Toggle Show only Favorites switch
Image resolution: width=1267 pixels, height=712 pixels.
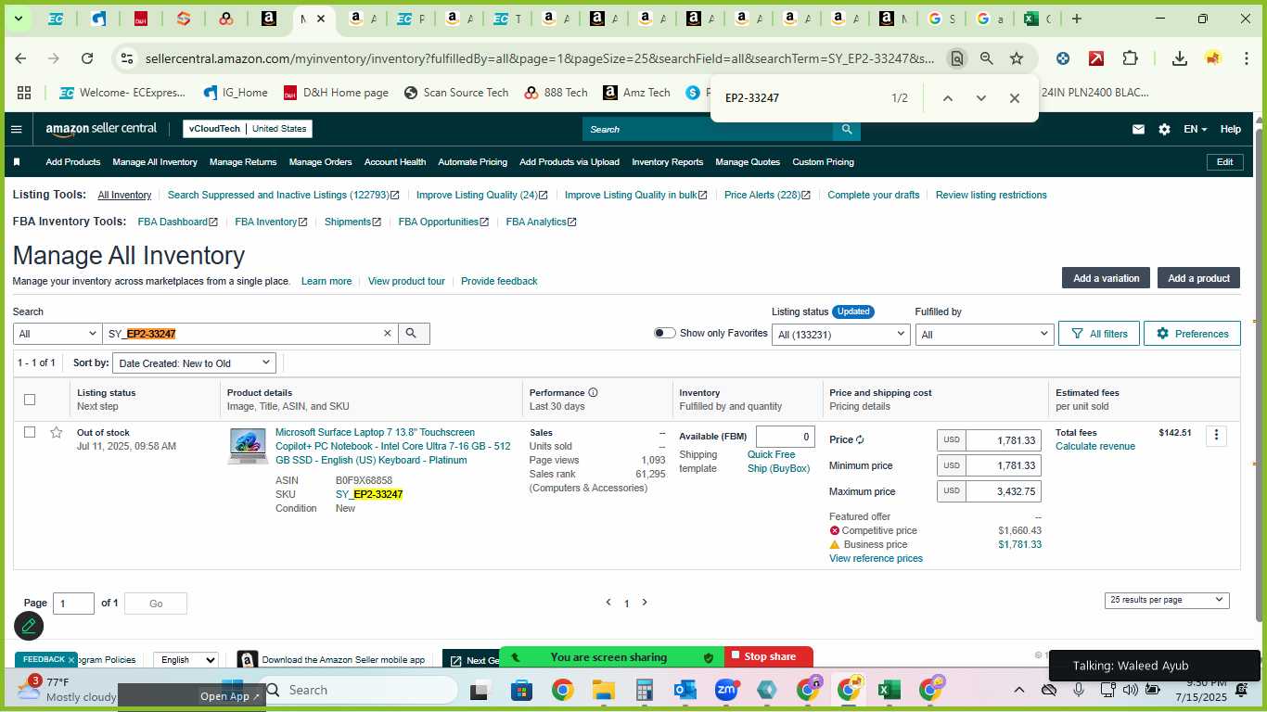tap(664, 333)
